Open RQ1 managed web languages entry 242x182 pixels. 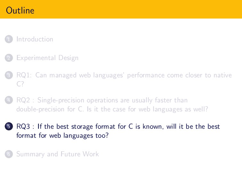click(x=124, y=80)
